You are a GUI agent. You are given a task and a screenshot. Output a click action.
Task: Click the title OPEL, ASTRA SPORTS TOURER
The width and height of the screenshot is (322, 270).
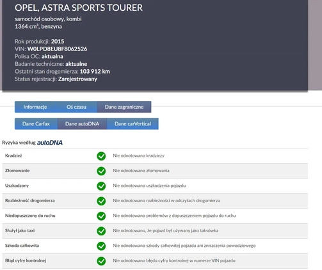79,8
